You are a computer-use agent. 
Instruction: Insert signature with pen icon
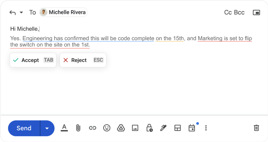tap(164, 128)
